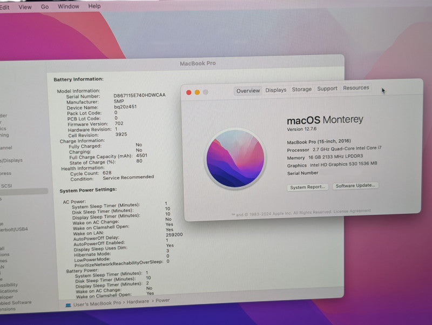Open the Go menu
This screenshot has height=325, width=432.
(45, 7)
